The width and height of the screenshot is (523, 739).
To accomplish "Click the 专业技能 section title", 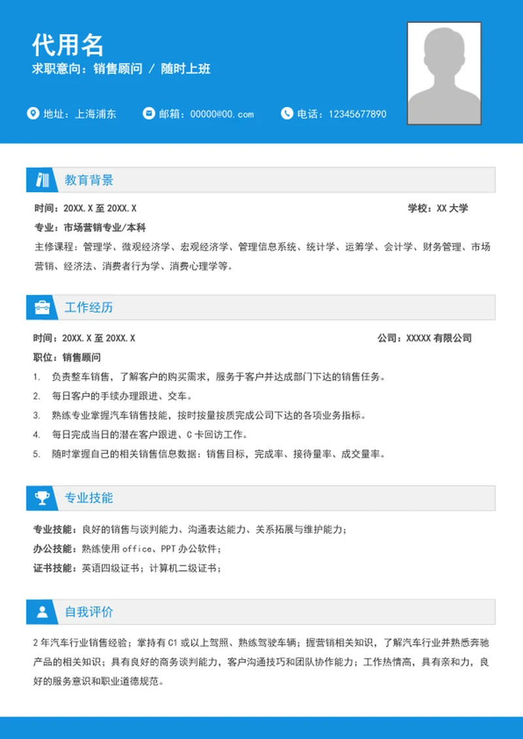I will point(89,498).
